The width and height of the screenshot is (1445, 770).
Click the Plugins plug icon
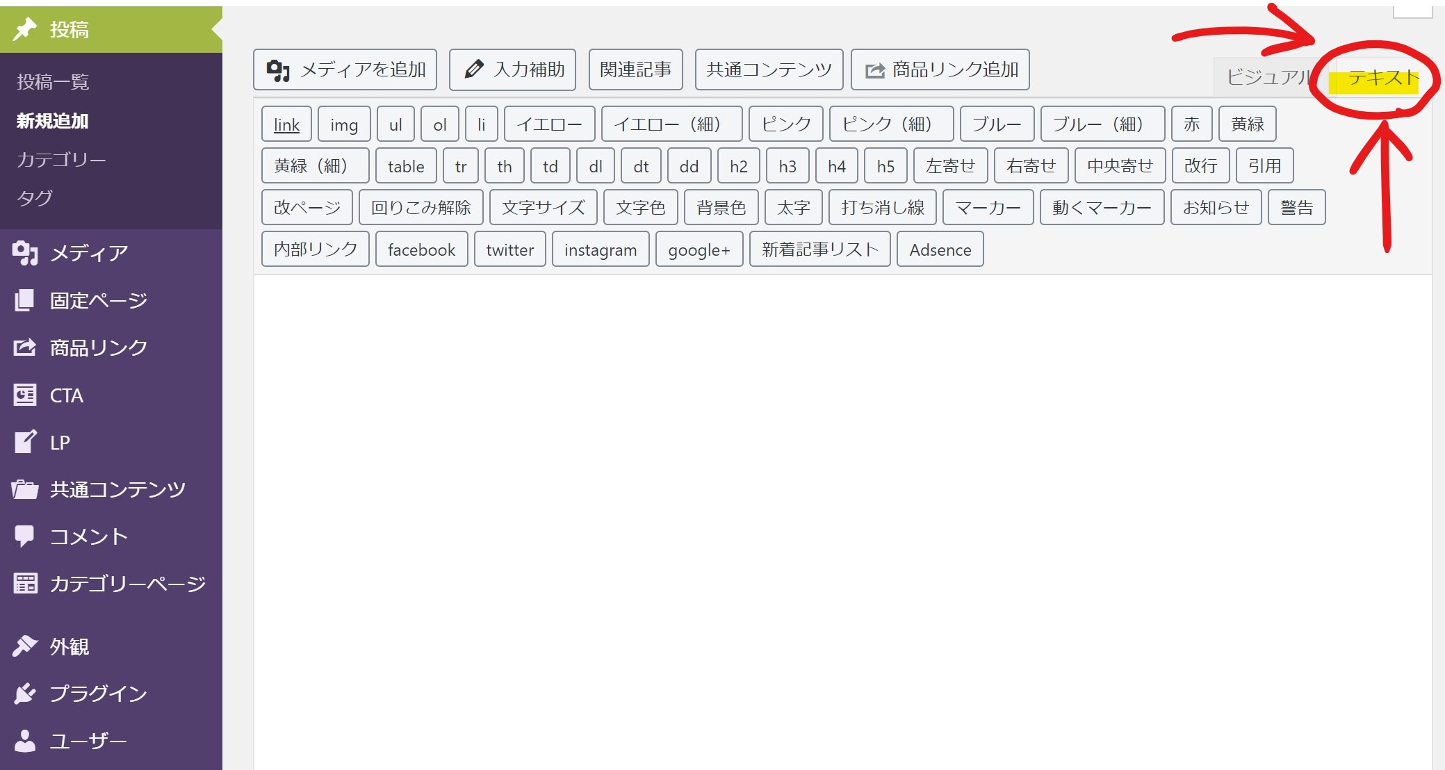[24, 694]
